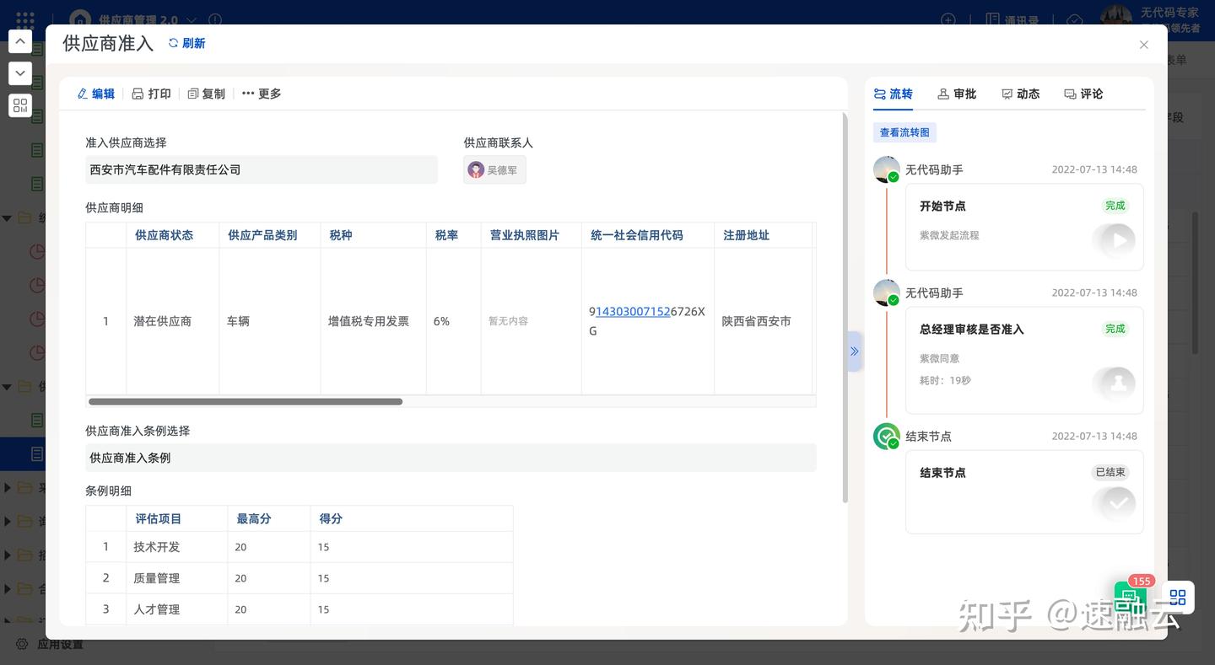Open the nine-dot app grid icon top left

[24, 19]
